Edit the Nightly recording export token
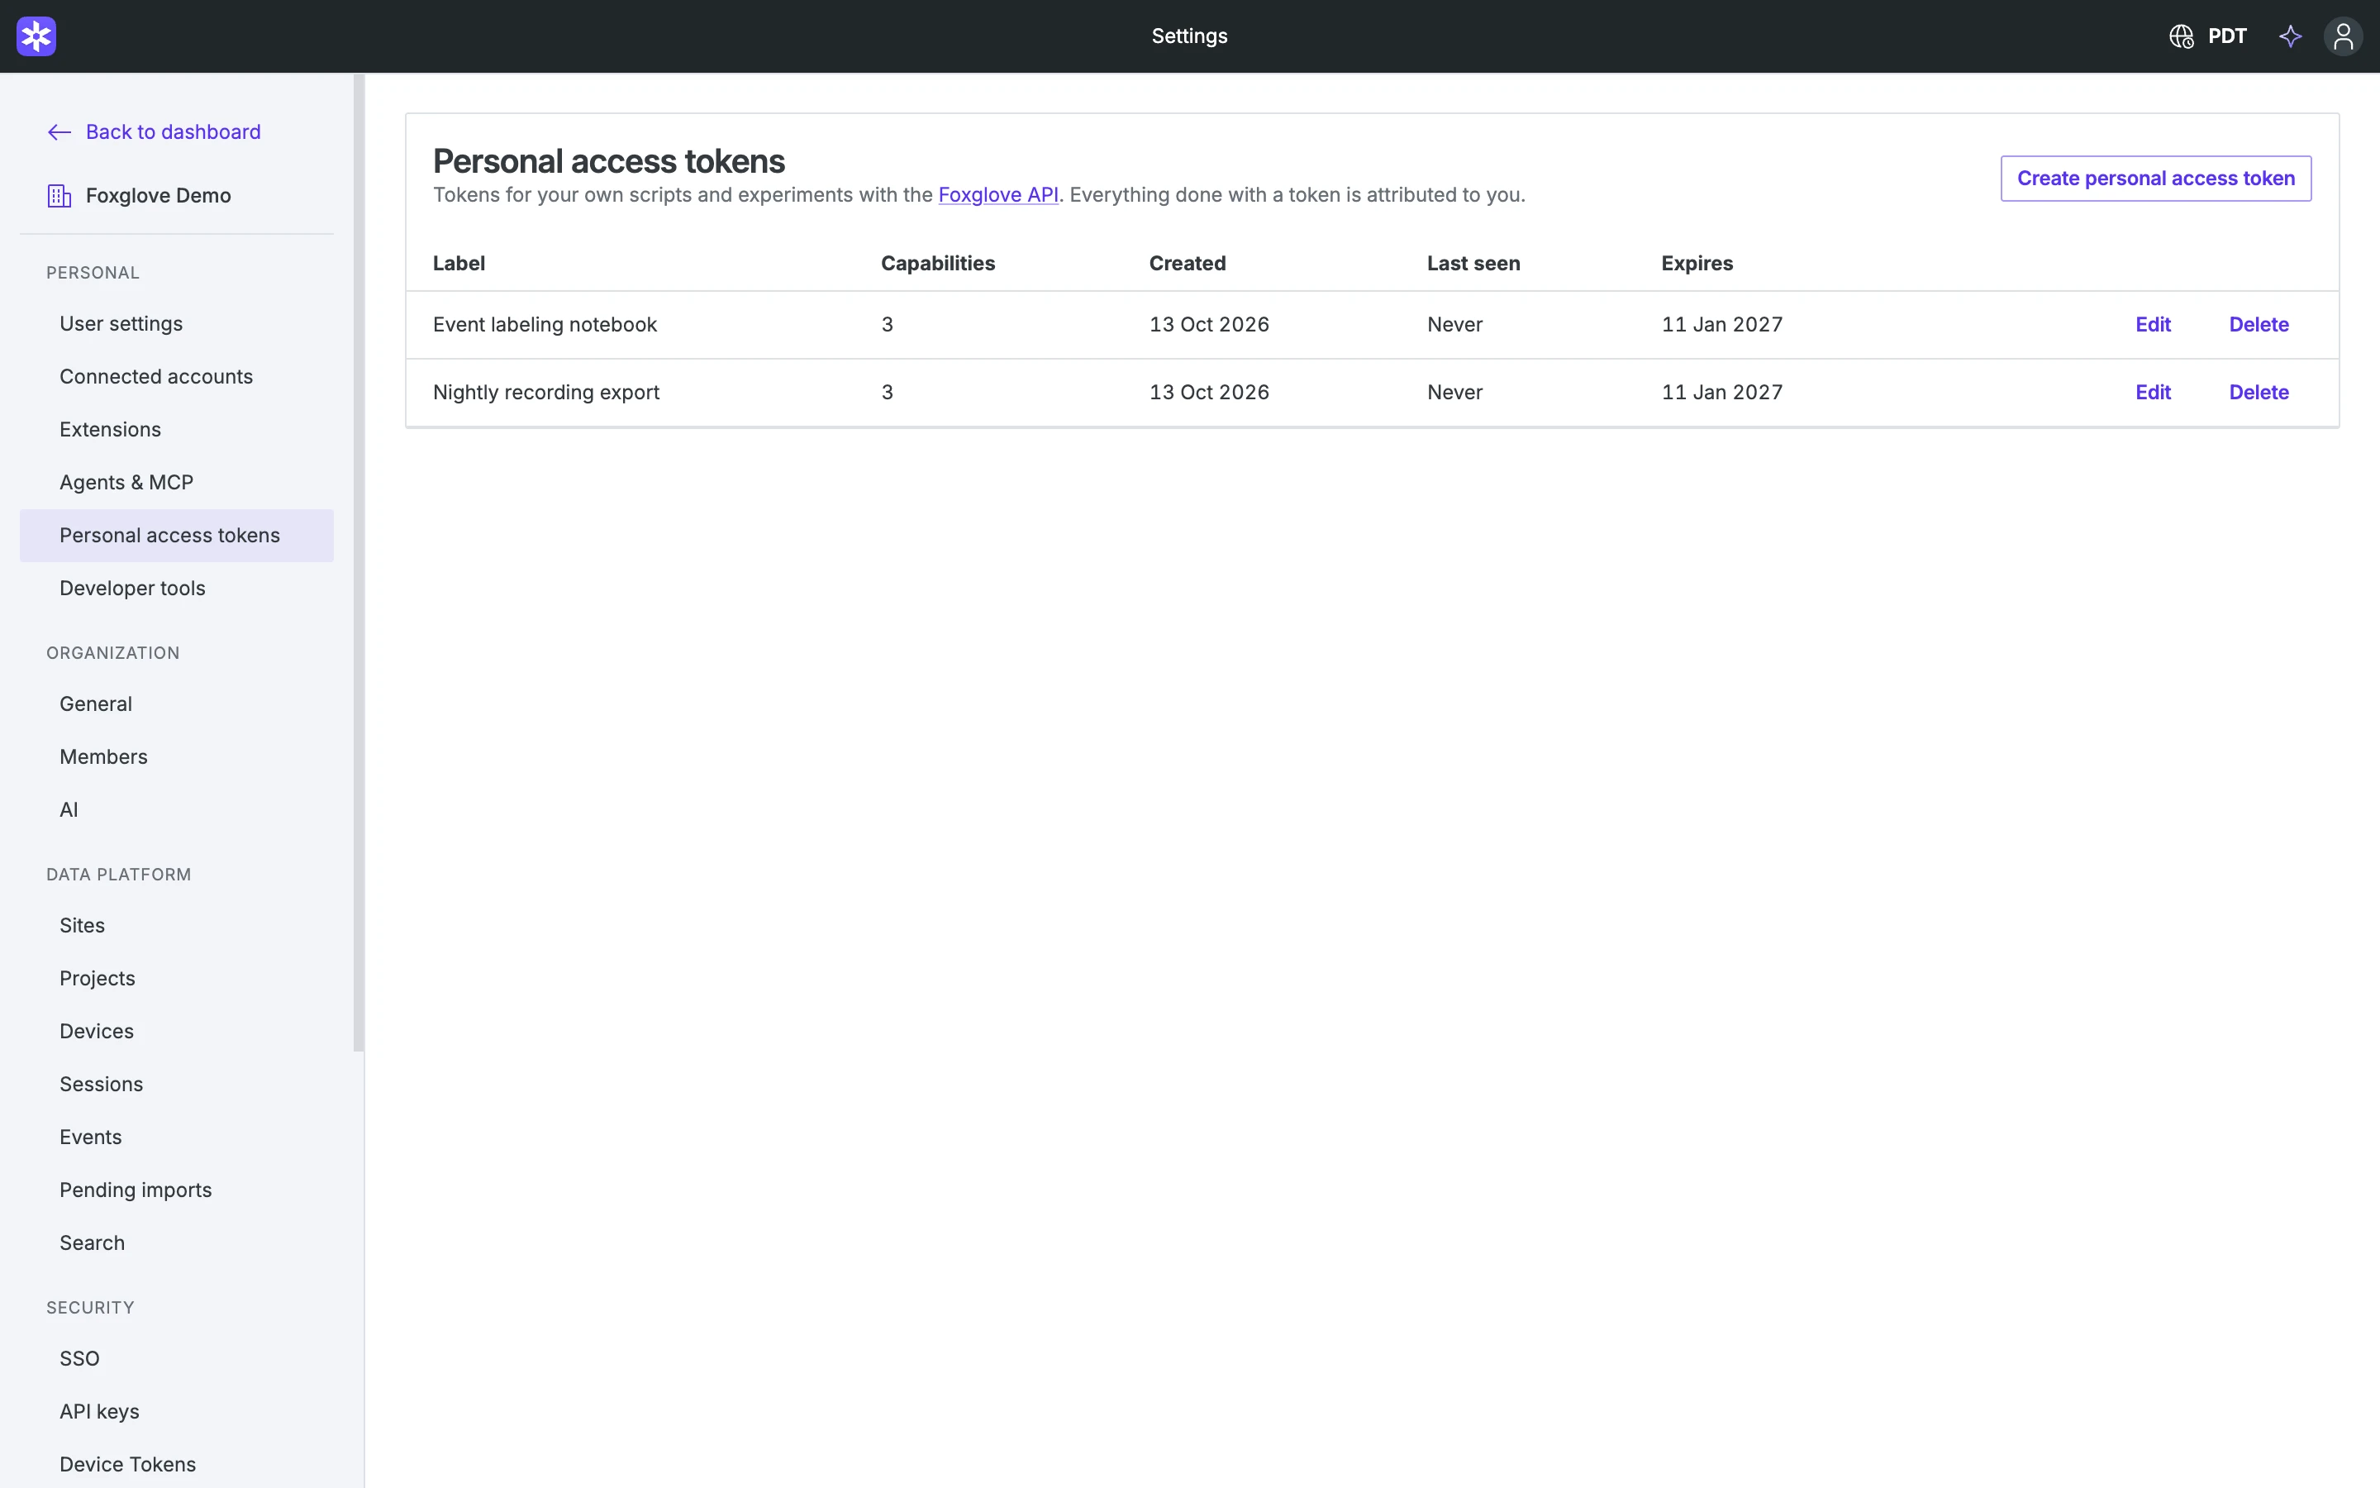 [x=2153, y=393]
